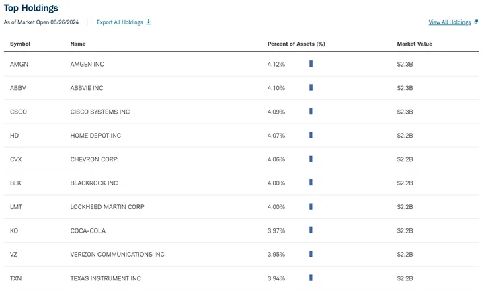Click the TXN percent of assets bar
The width and height of the screenshot is (484, 295).
(x=311, y=278)
